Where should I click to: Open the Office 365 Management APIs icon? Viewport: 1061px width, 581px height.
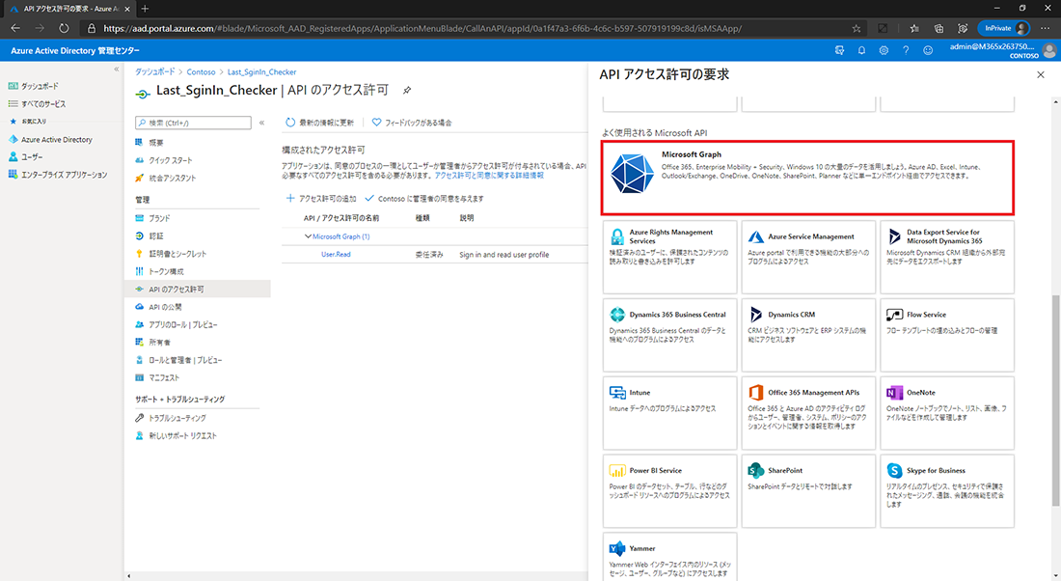[x=756, y=392]
